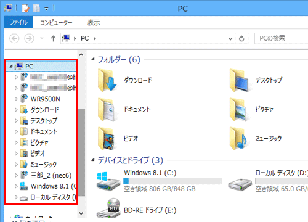Screen dimensions: 308x222
Task: Expand the 三郎_2 (nec6) tree node
Action: (x=16, y=175)
